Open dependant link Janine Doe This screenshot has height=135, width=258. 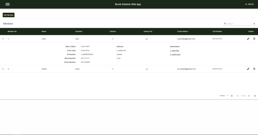coord(175,54)
